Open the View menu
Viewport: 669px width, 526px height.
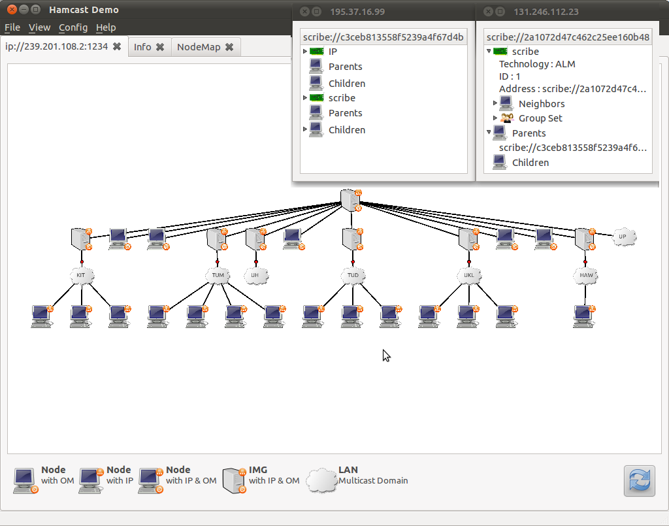pyautogui.click(x=39, y=27)
